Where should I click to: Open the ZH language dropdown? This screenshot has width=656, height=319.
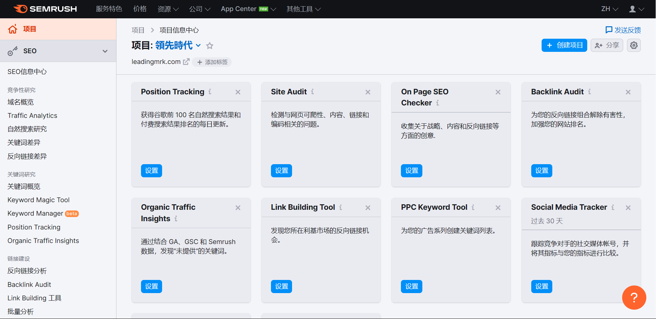[610, 9]
